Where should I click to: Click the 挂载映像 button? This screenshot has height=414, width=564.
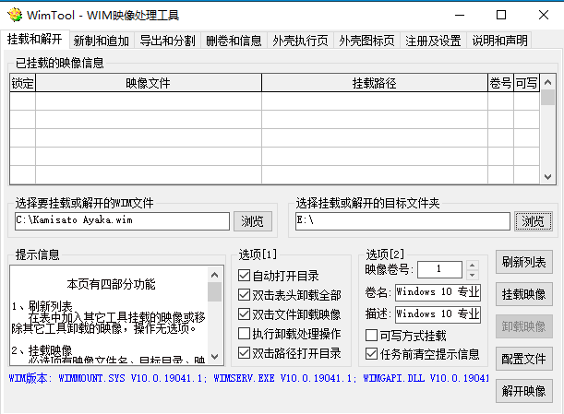tap(524, 294)
